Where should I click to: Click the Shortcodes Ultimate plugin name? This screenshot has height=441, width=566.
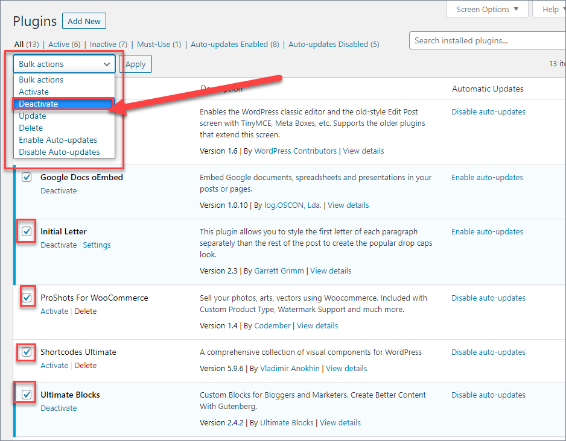click(x=78, y=352)
